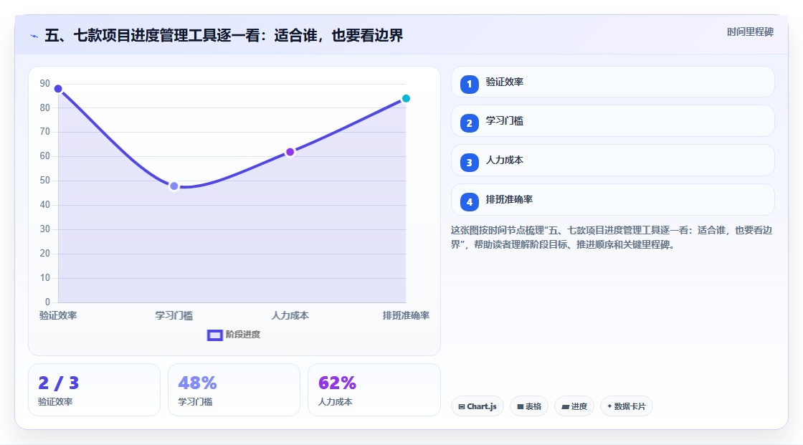
Task: Click the y-axis value 50
Action: point(45,181)
